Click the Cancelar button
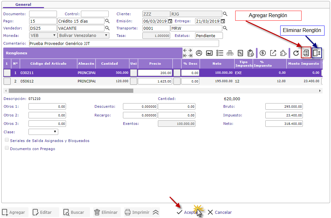This screenshot has width=331, height=218. click(220, 213)
